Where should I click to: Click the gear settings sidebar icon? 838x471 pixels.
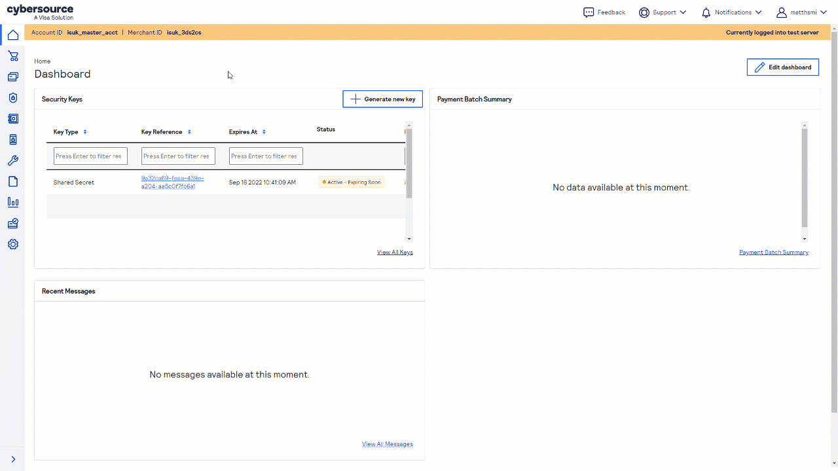pos(12,245)
